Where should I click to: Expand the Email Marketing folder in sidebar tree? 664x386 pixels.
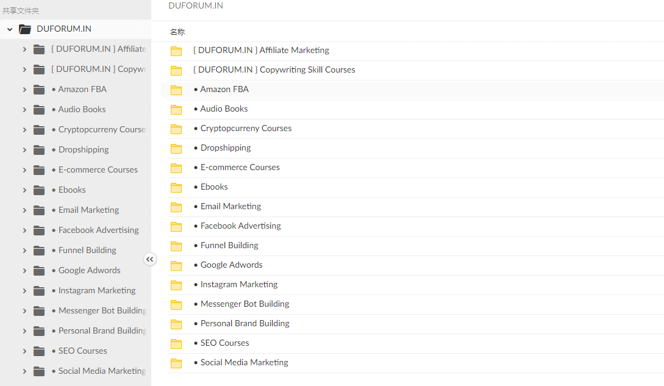pos(24,210)
